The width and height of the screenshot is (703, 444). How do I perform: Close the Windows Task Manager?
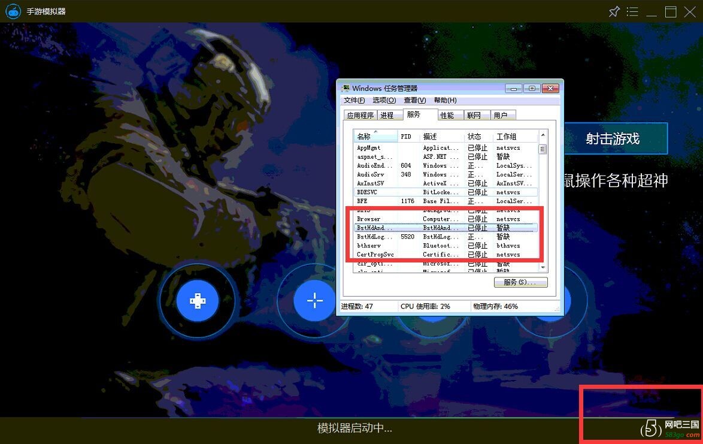point(550,88)
